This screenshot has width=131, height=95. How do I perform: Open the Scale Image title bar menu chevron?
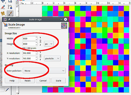click(x=61, y=19)
